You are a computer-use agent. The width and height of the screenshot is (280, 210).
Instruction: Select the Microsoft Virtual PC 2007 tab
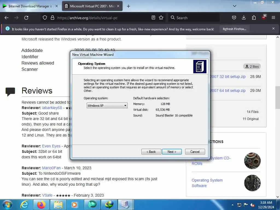coord(92,6)
